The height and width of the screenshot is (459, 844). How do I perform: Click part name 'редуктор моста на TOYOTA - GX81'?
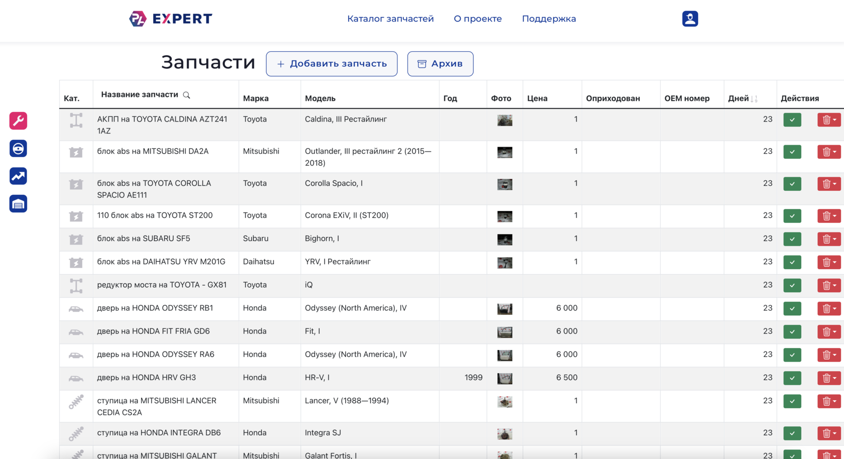pos(162,285)
